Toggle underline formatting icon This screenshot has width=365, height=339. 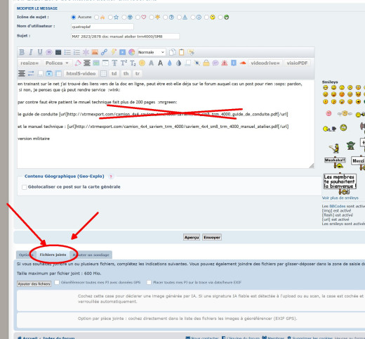click(40, 52)
